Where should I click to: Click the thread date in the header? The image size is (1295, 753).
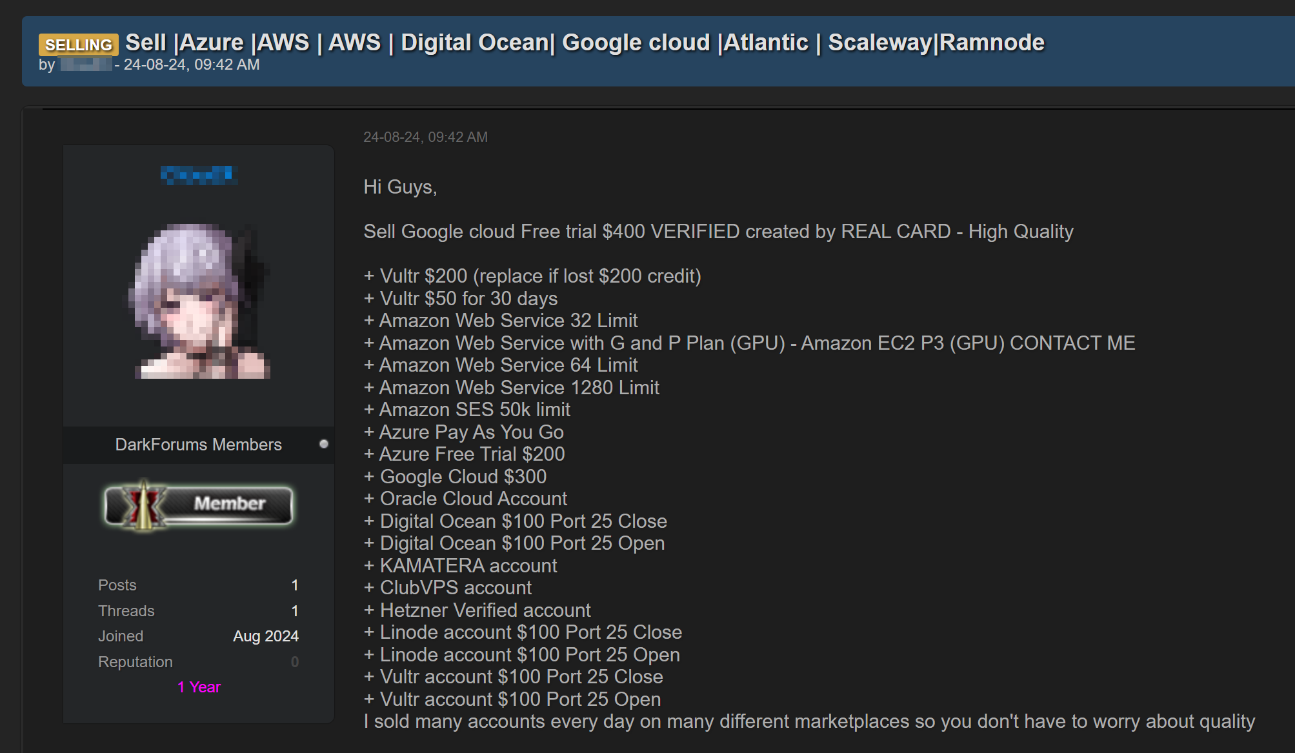tap(192, 65)
